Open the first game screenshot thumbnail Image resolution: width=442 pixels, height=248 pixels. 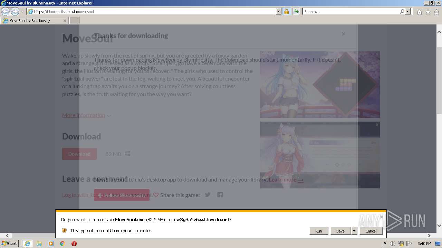click(320, 85)
